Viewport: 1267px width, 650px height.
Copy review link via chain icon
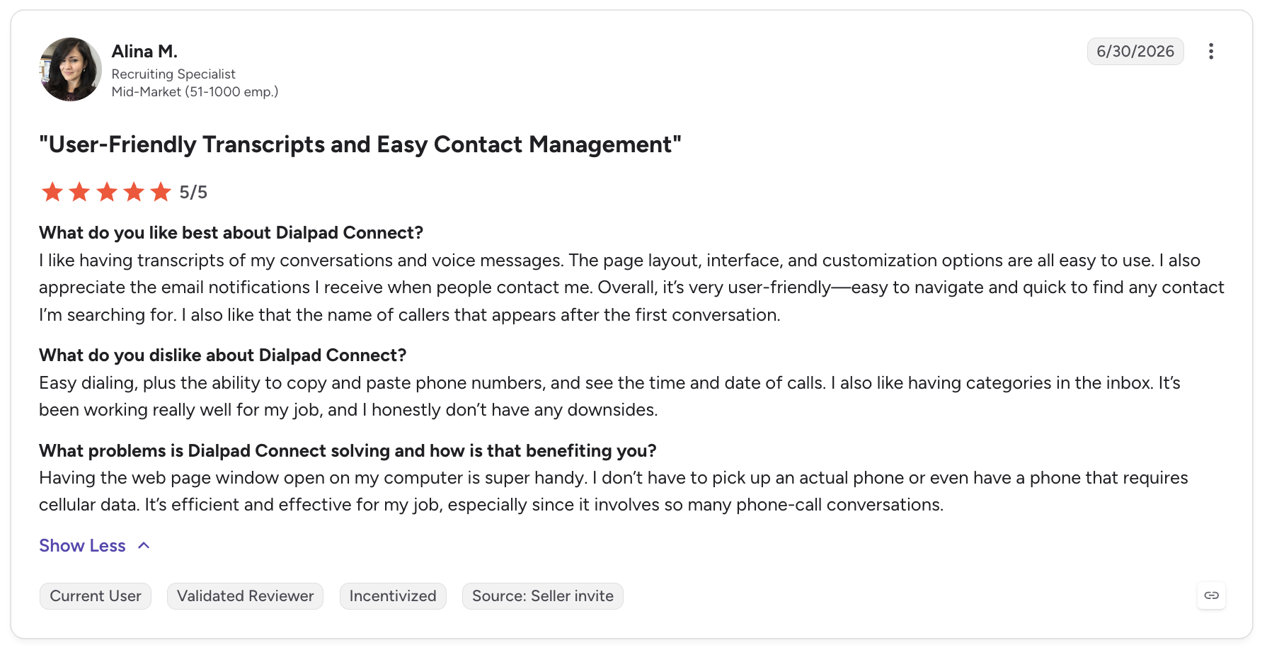click(x=1211, y=595)
